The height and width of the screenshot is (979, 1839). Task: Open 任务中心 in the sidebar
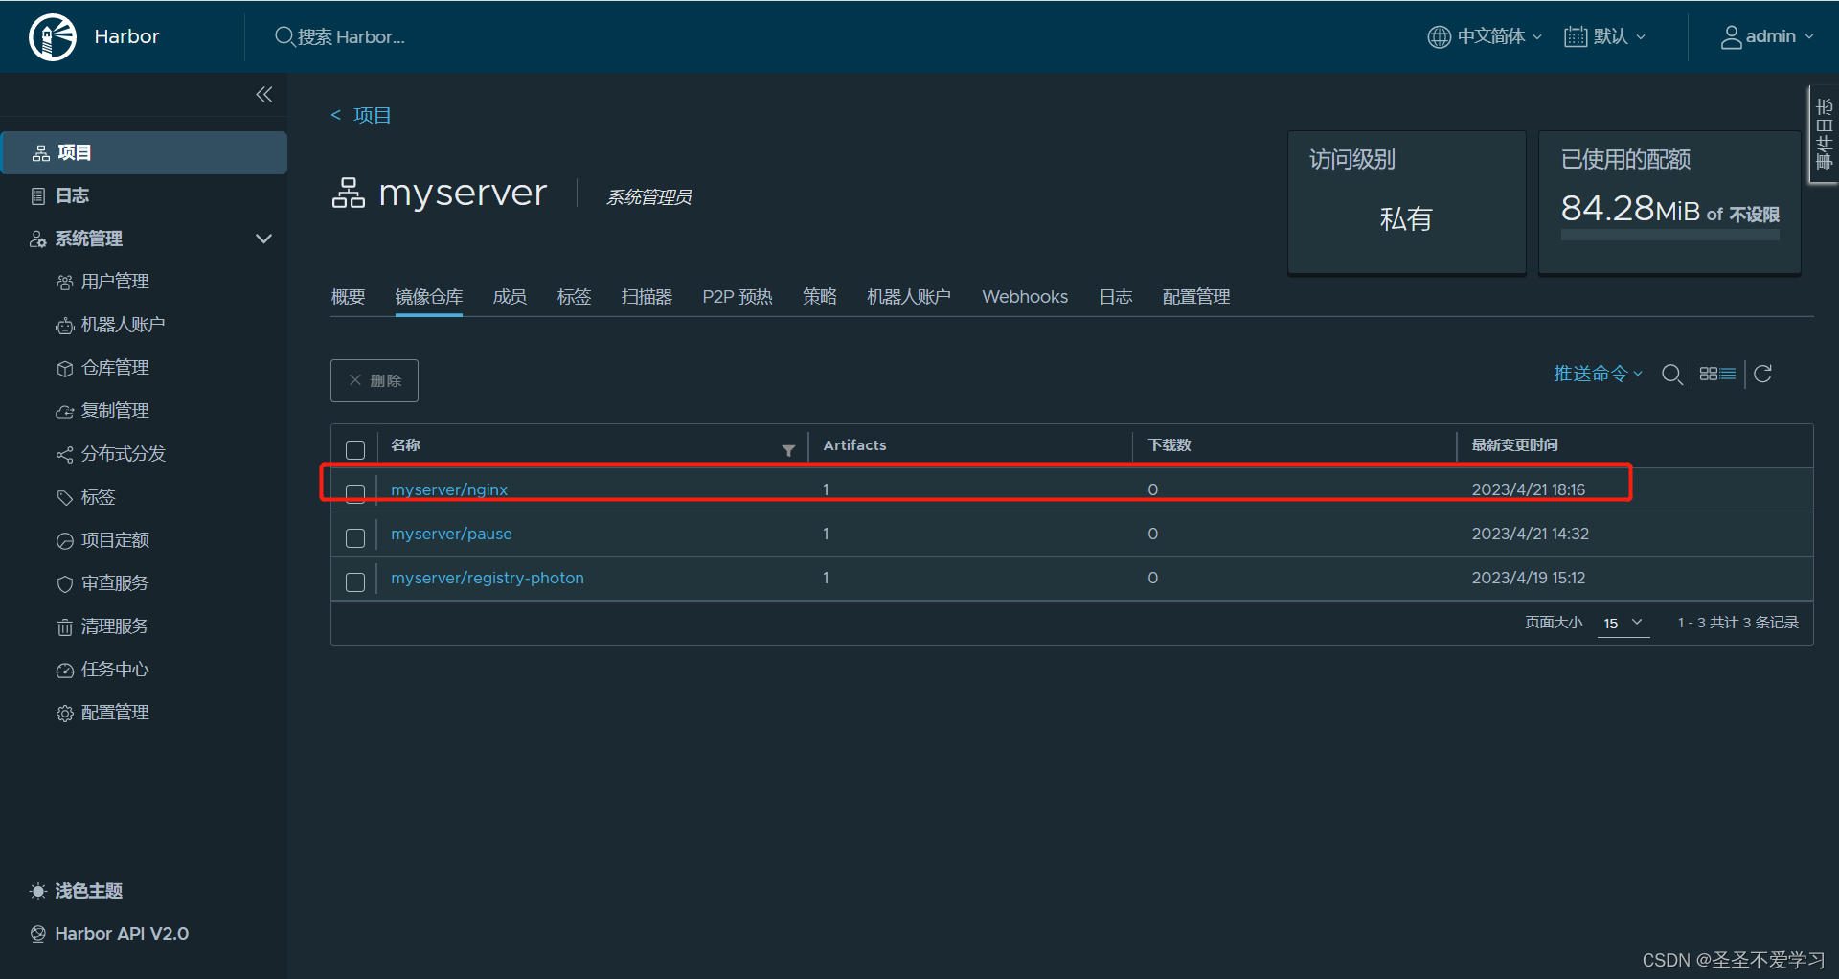pos(115,670)
